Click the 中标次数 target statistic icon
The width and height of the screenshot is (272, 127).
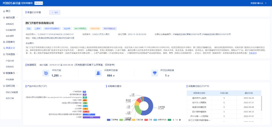click(46, 73)
